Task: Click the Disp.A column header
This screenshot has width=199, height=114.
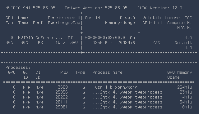Action: [x=127, y=18]
